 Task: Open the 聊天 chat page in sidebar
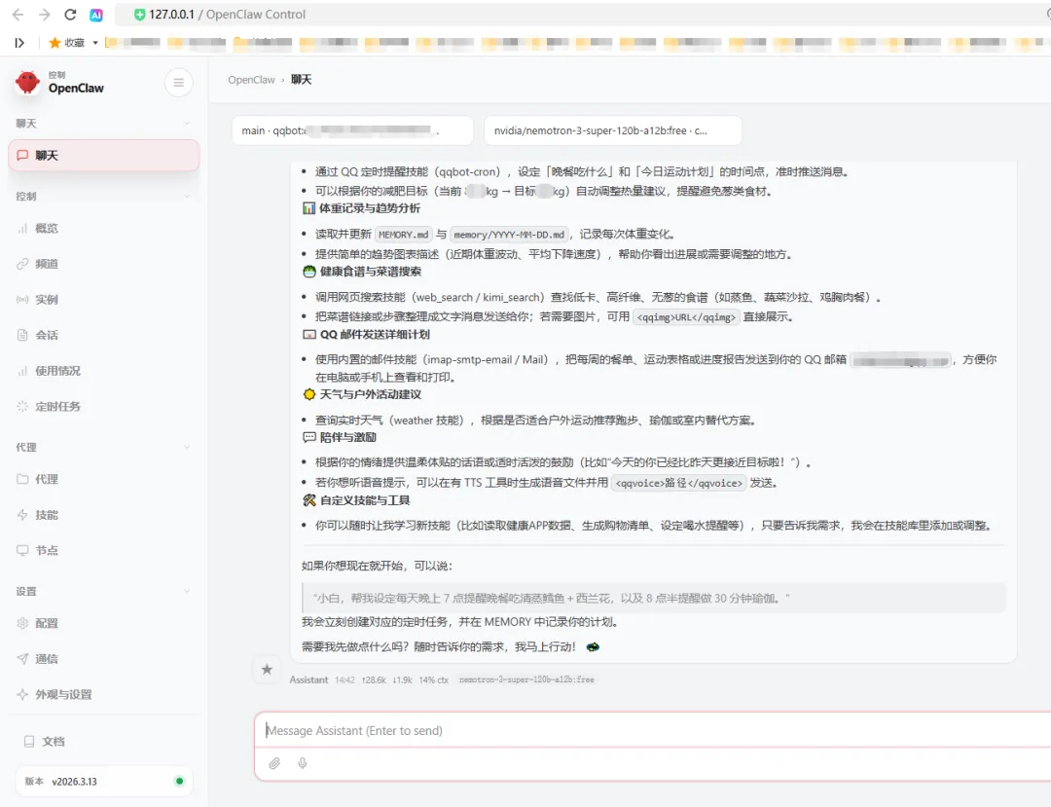(x=104, y=156)
